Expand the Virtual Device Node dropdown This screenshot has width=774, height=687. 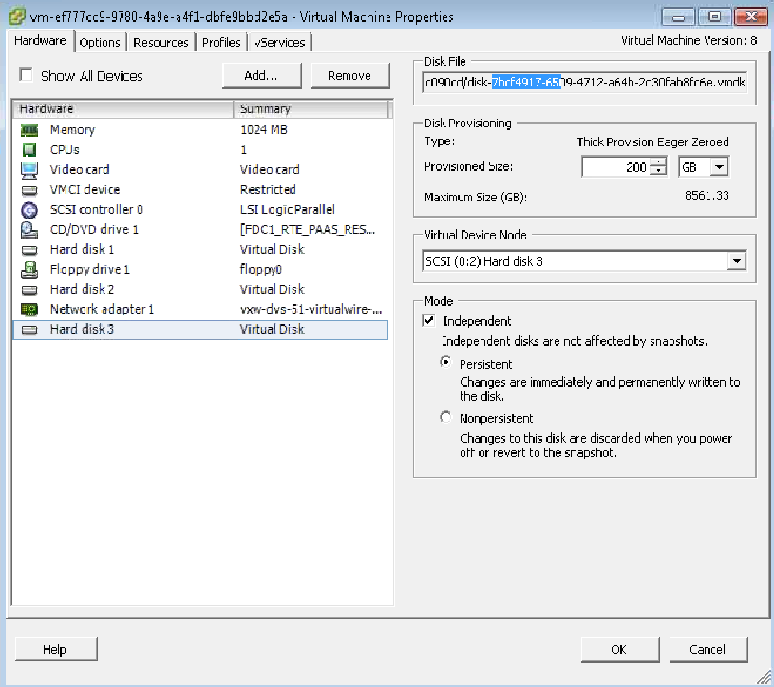tap(736, 261)
